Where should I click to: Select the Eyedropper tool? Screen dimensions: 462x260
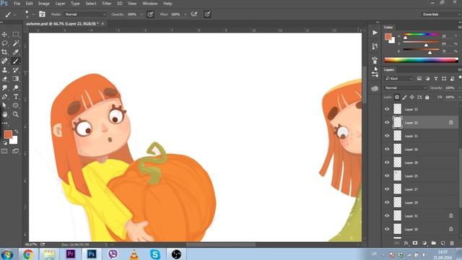(16, 52)
